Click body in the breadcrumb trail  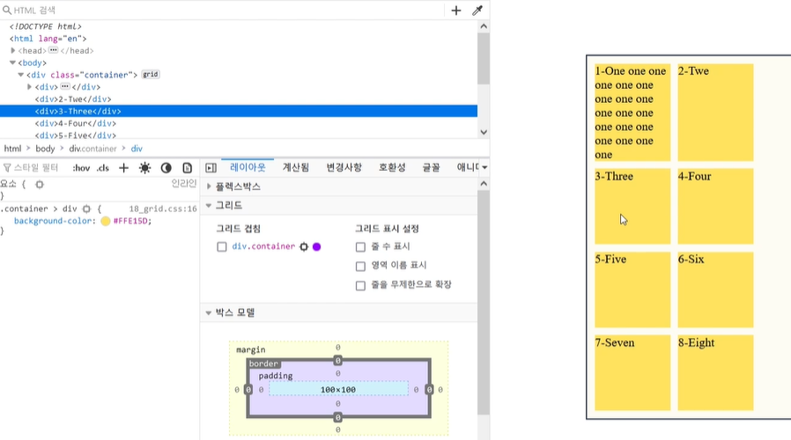pyautogui.click(x=45, y=149)
